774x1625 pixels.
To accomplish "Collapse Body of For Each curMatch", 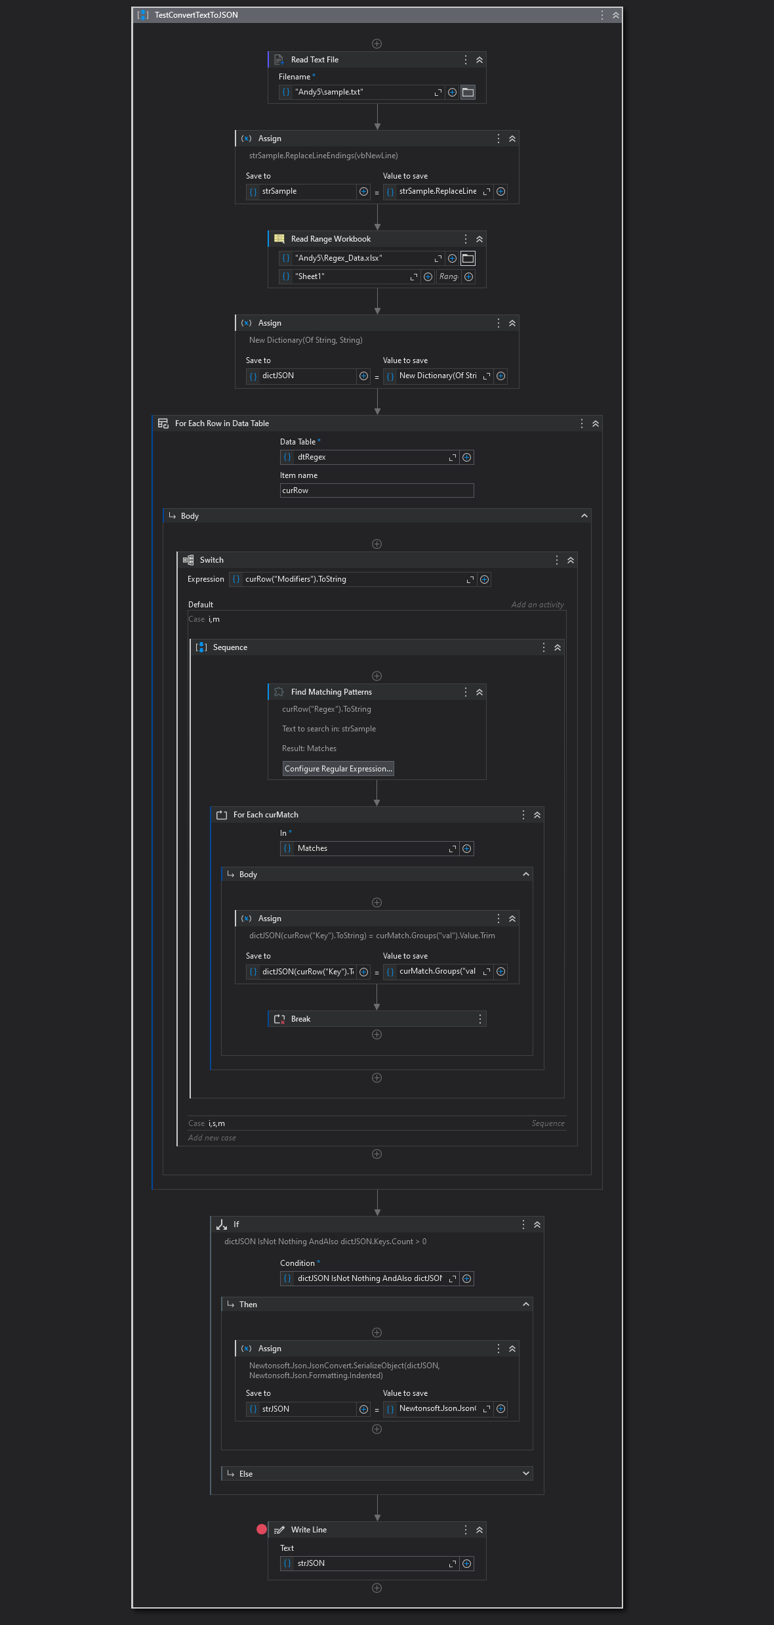I will [525, 875].
